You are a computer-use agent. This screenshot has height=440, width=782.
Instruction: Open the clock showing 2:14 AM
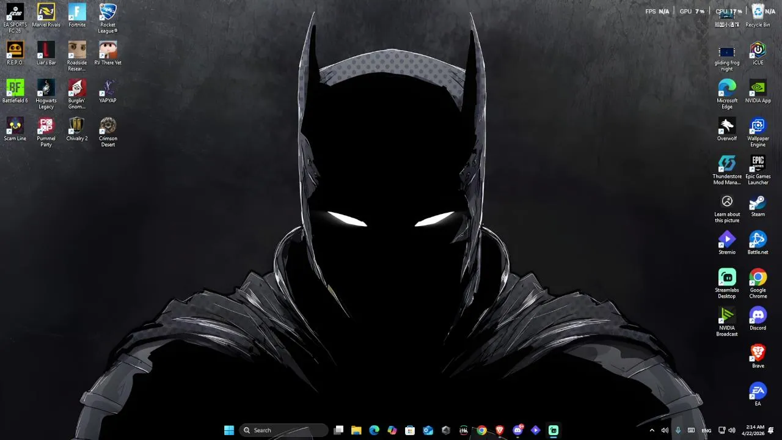754,430
